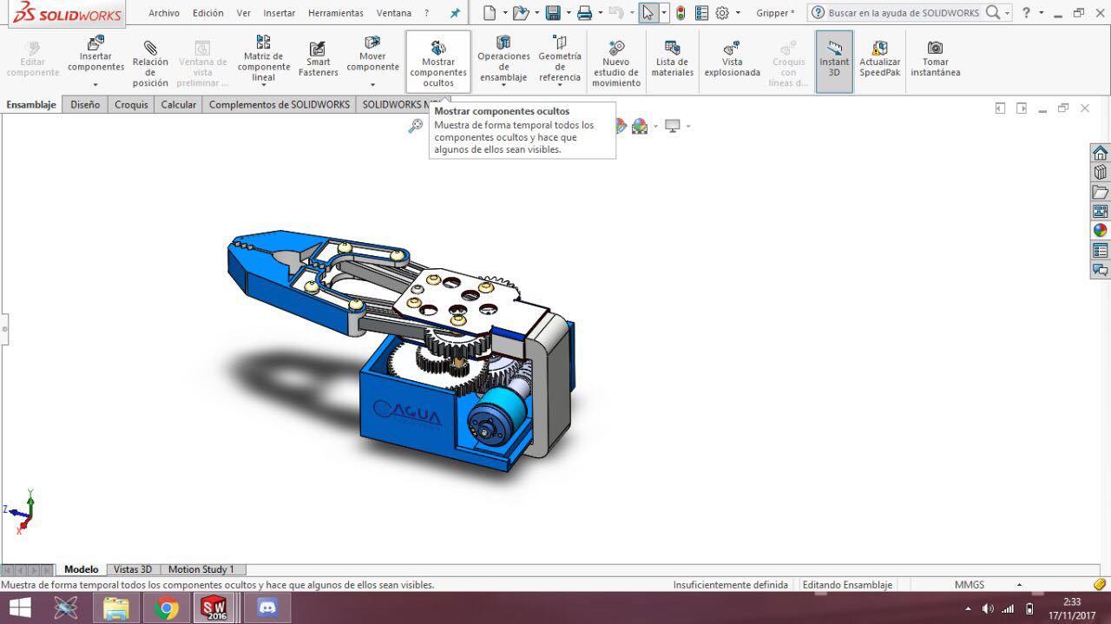The height and width of the screenshot is (624, 1111).
Task: Open Geometría de referencia
Action: coord(560,57)
